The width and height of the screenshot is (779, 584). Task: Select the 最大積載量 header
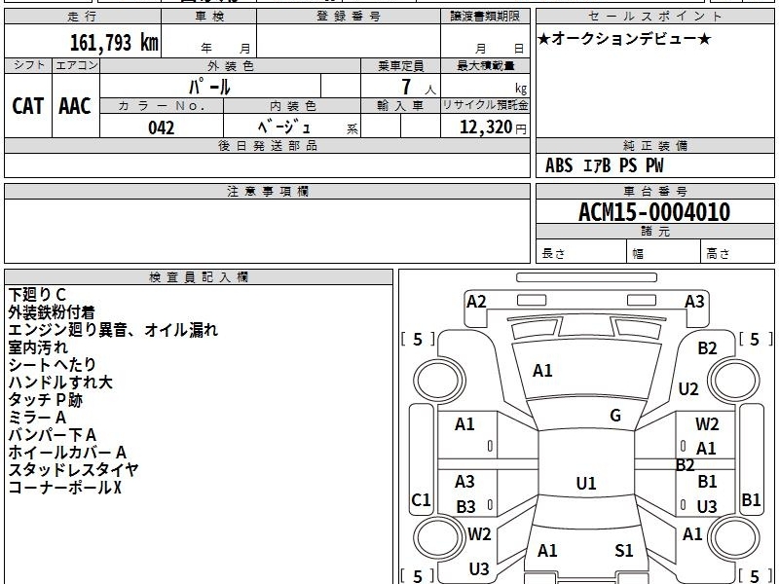(485, 65)
